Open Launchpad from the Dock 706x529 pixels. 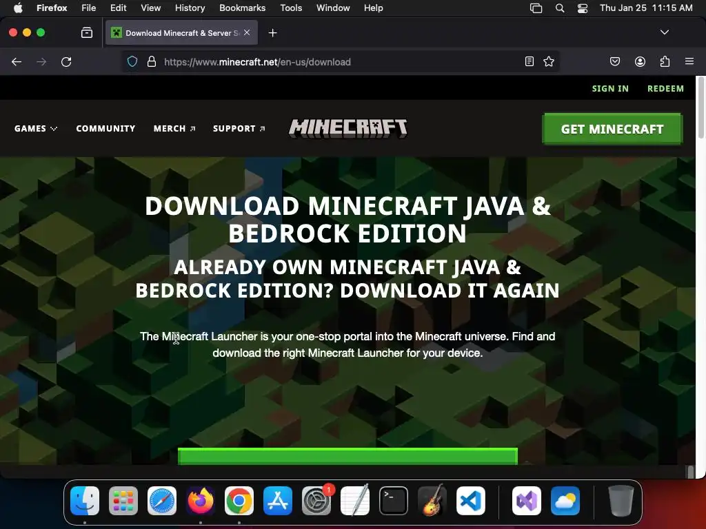point(123,501)
